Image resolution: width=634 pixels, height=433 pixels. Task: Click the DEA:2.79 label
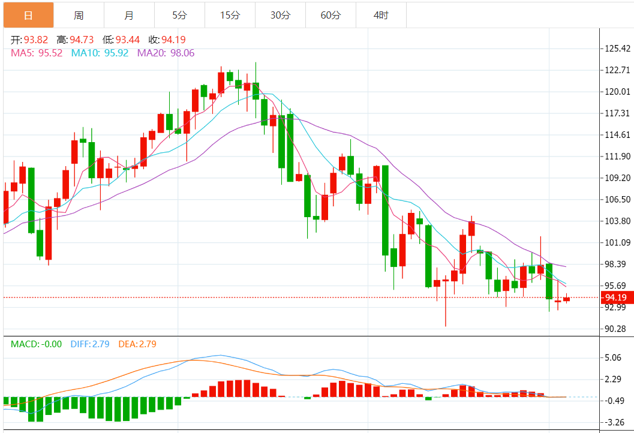point(137,344)
